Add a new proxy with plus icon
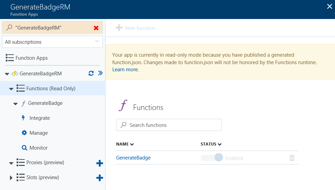Viewport: 335px width, 190px height. (99, 163)
